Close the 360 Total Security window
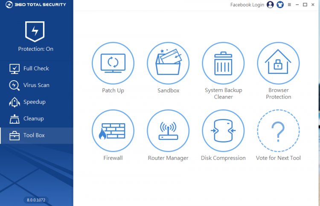The height and width of the screenshot is (206, 320). click(313, 5)
